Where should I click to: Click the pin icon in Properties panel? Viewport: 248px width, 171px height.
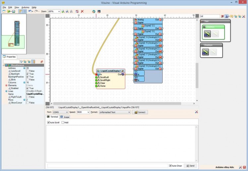coord(41,62)
